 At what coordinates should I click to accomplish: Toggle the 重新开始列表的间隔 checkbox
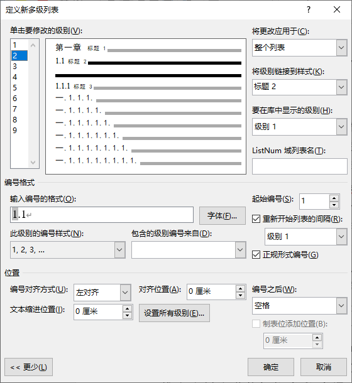(x=256, y=218)
